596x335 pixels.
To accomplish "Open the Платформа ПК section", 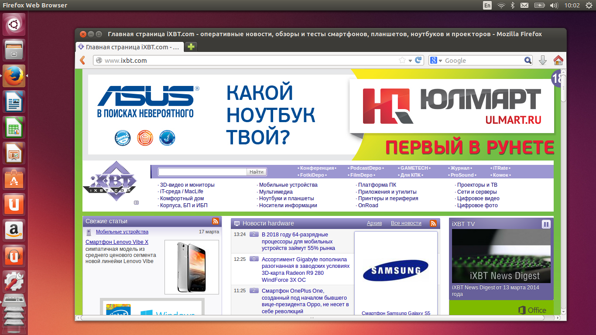I will tap(377, 185).
